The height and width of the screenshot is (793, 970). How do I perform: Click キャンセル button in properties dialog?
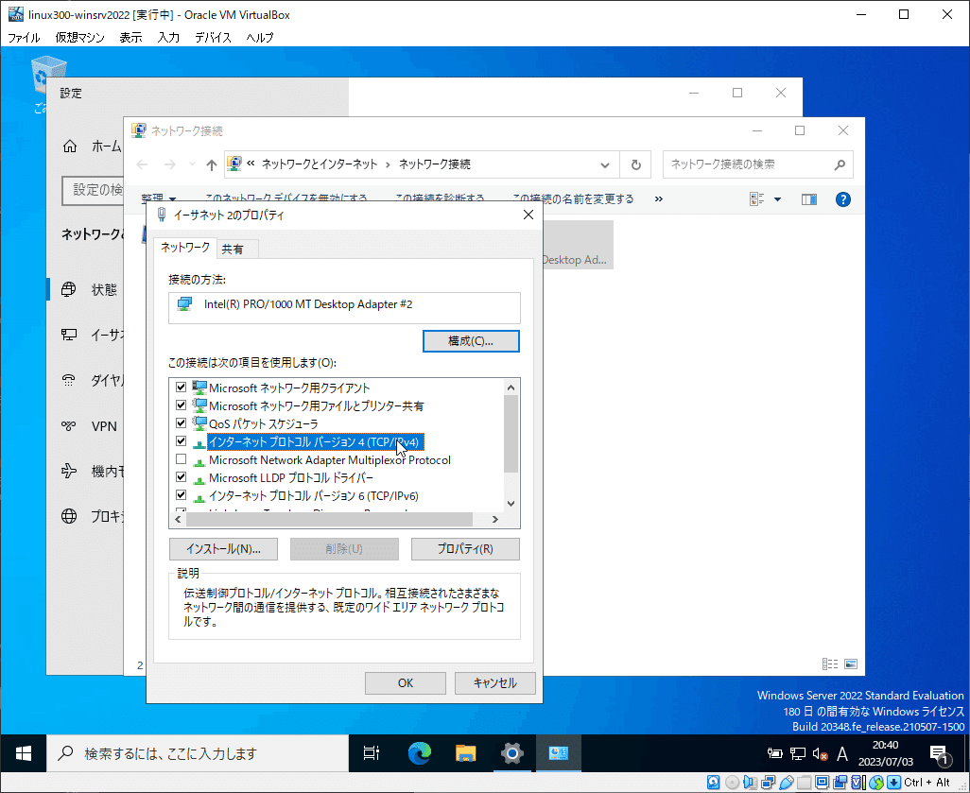(x=494, y=683)
